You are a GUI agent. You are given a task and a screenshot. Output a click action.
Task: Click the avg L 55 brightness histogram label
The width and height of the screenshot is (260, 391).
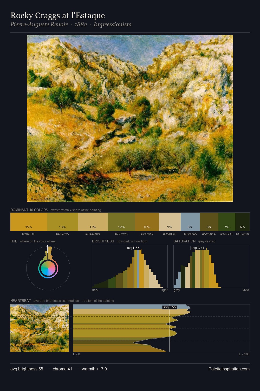click(x=133, y=248)
